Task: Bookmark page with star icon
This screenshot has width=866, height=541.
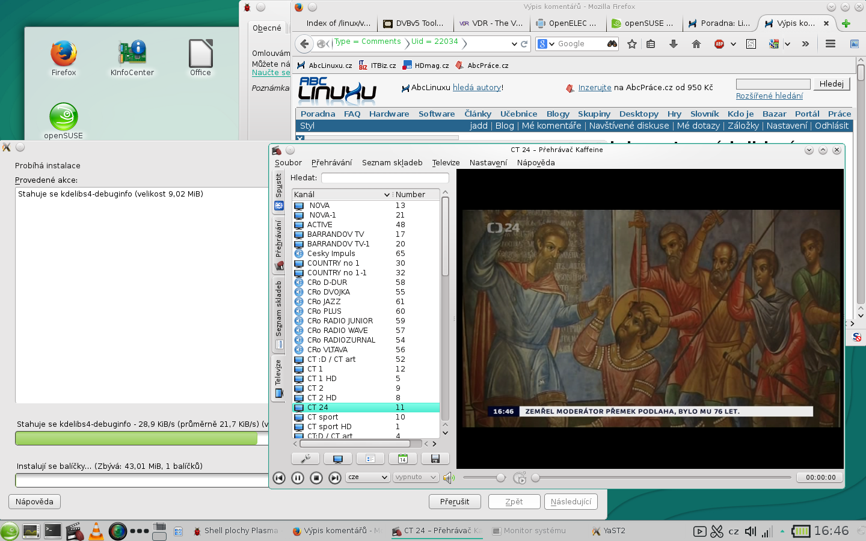Action: click(632, 44)
